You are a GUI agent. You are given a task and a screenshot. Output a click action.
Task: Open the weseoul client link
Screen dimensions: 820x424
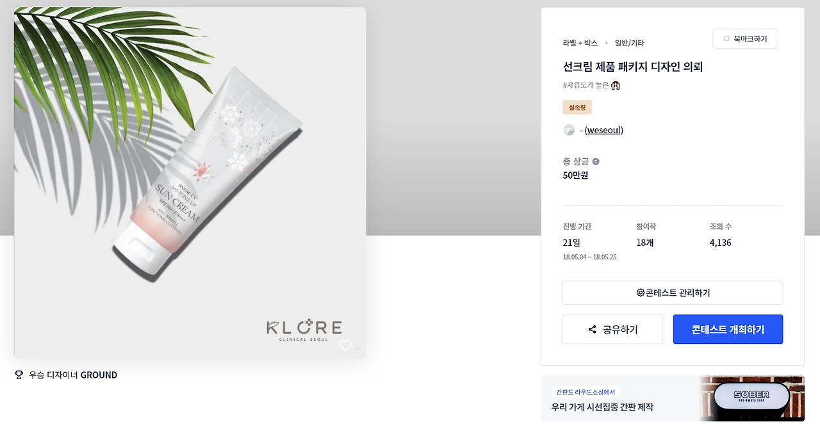604,130
